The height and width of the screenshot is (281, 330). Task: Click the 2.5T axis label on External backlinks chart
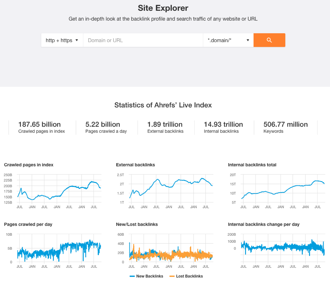[x=121, y=175]
